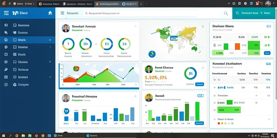Click the search icon in the teal header panel
This screenshot has width=277, height=138.
(x=238, y=13)
